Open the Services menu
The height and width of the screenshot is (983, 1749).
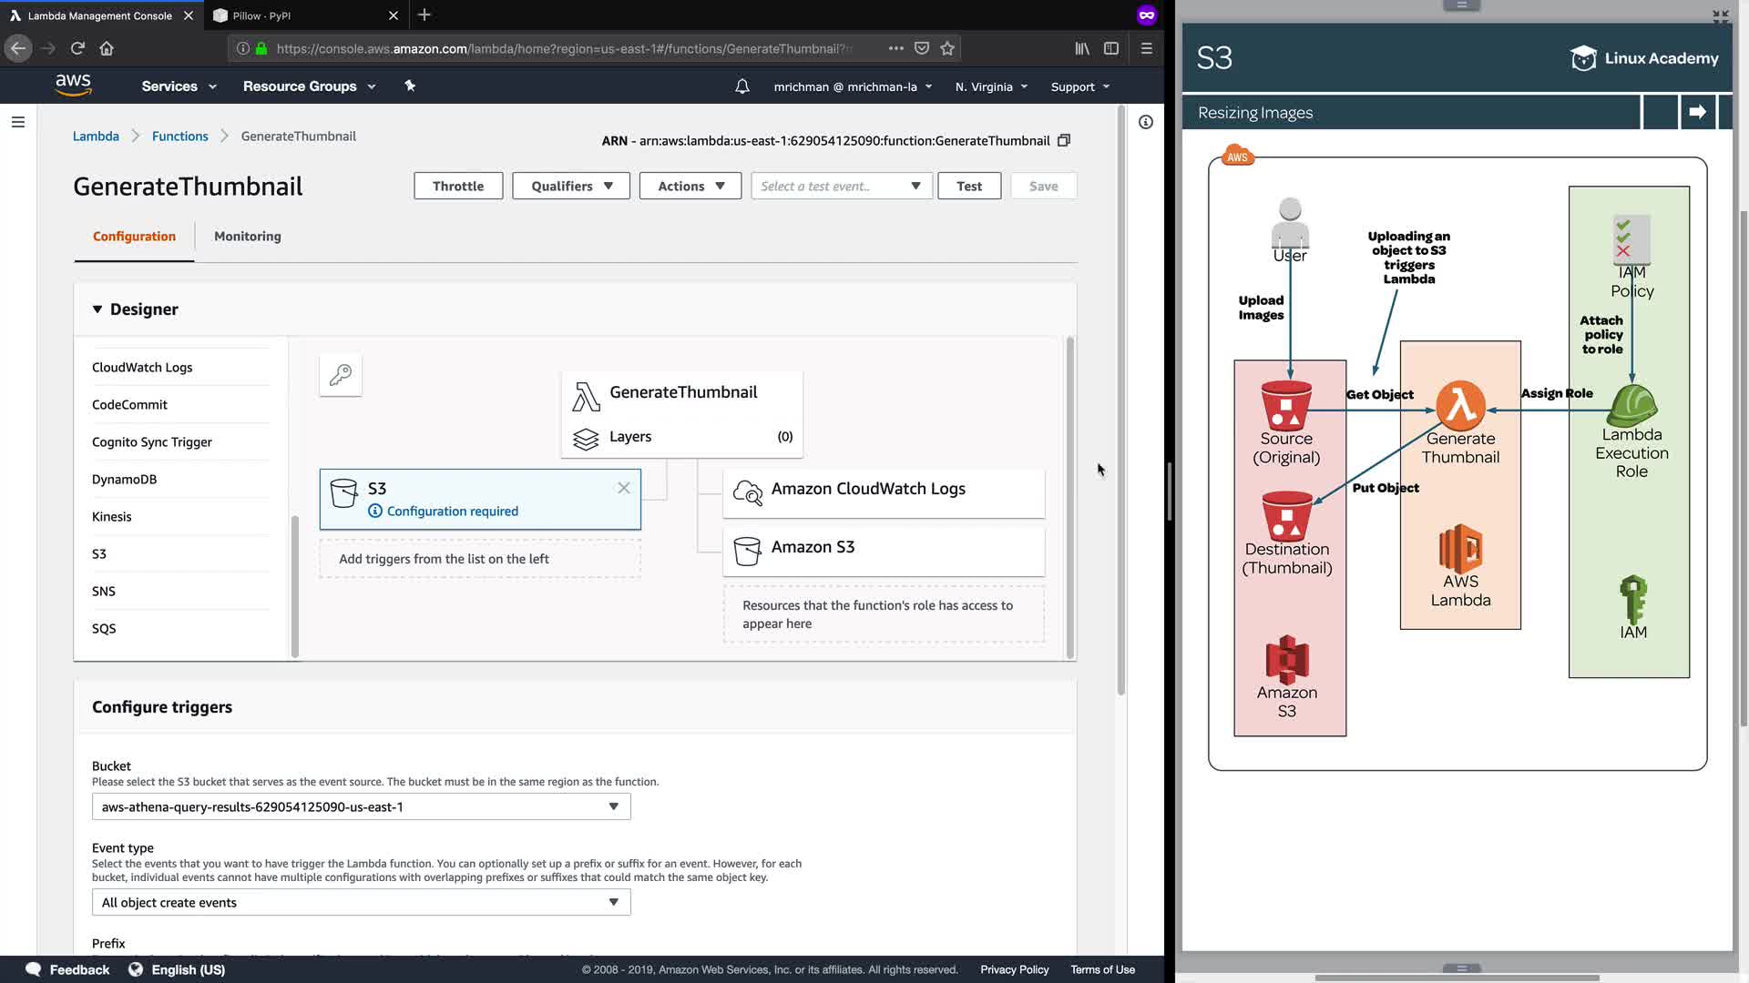[x=179, y=86]
